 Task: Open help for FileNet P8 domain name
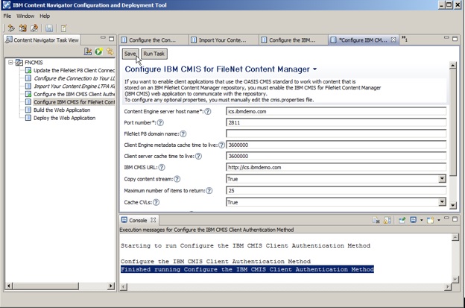(183, 133)
